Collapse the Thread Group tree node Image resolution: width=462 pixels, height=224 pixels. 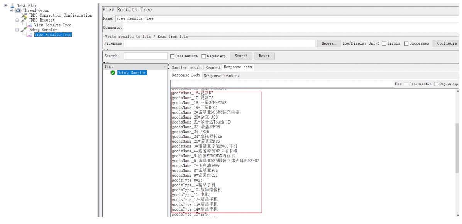click(11, 10)
